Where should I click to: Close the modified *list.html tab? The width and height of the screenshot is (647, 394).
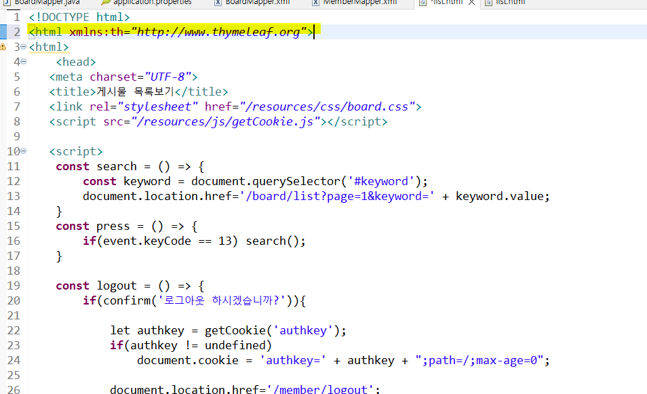pos(471,3)
